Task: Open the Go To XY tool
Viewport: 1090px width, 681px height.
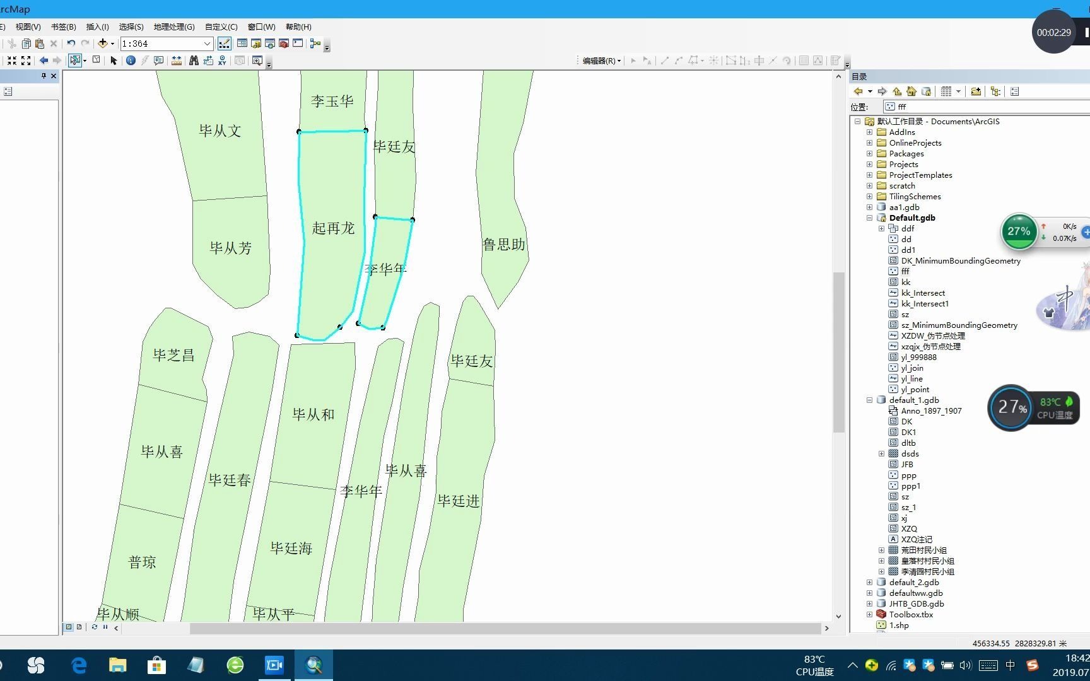Action: (222, 61)
